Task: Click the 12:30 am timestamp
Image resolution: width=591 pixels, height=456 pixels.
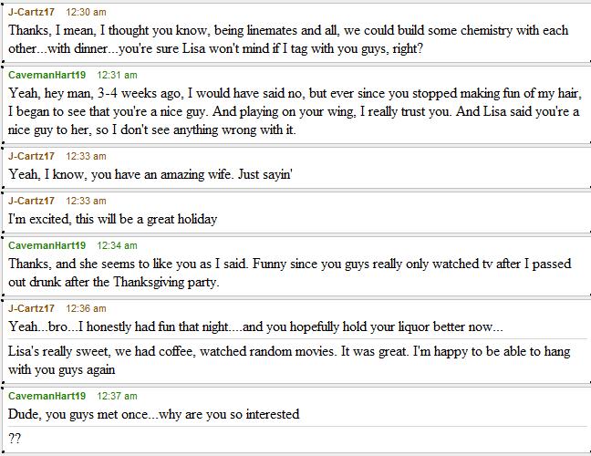Action: point(86,12)
